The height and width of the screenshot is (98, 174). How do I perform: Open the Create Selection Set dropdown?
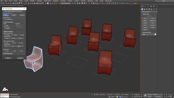[66, 3]
